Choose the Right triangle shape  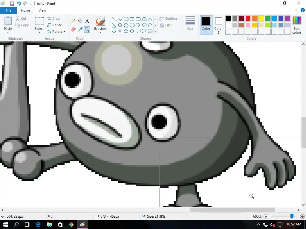[114, 25]
